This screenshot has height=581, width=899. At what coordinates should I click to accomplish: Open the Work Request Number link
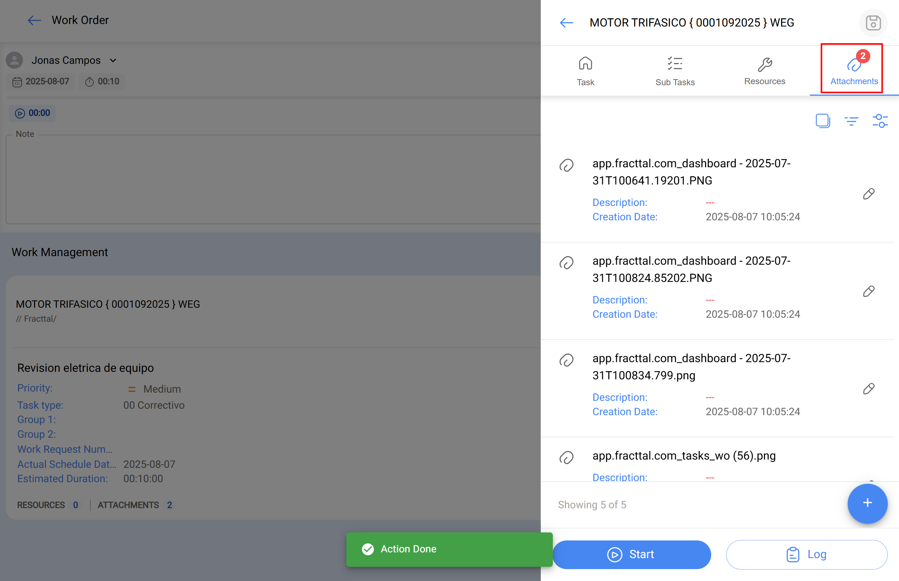(65, 449)
